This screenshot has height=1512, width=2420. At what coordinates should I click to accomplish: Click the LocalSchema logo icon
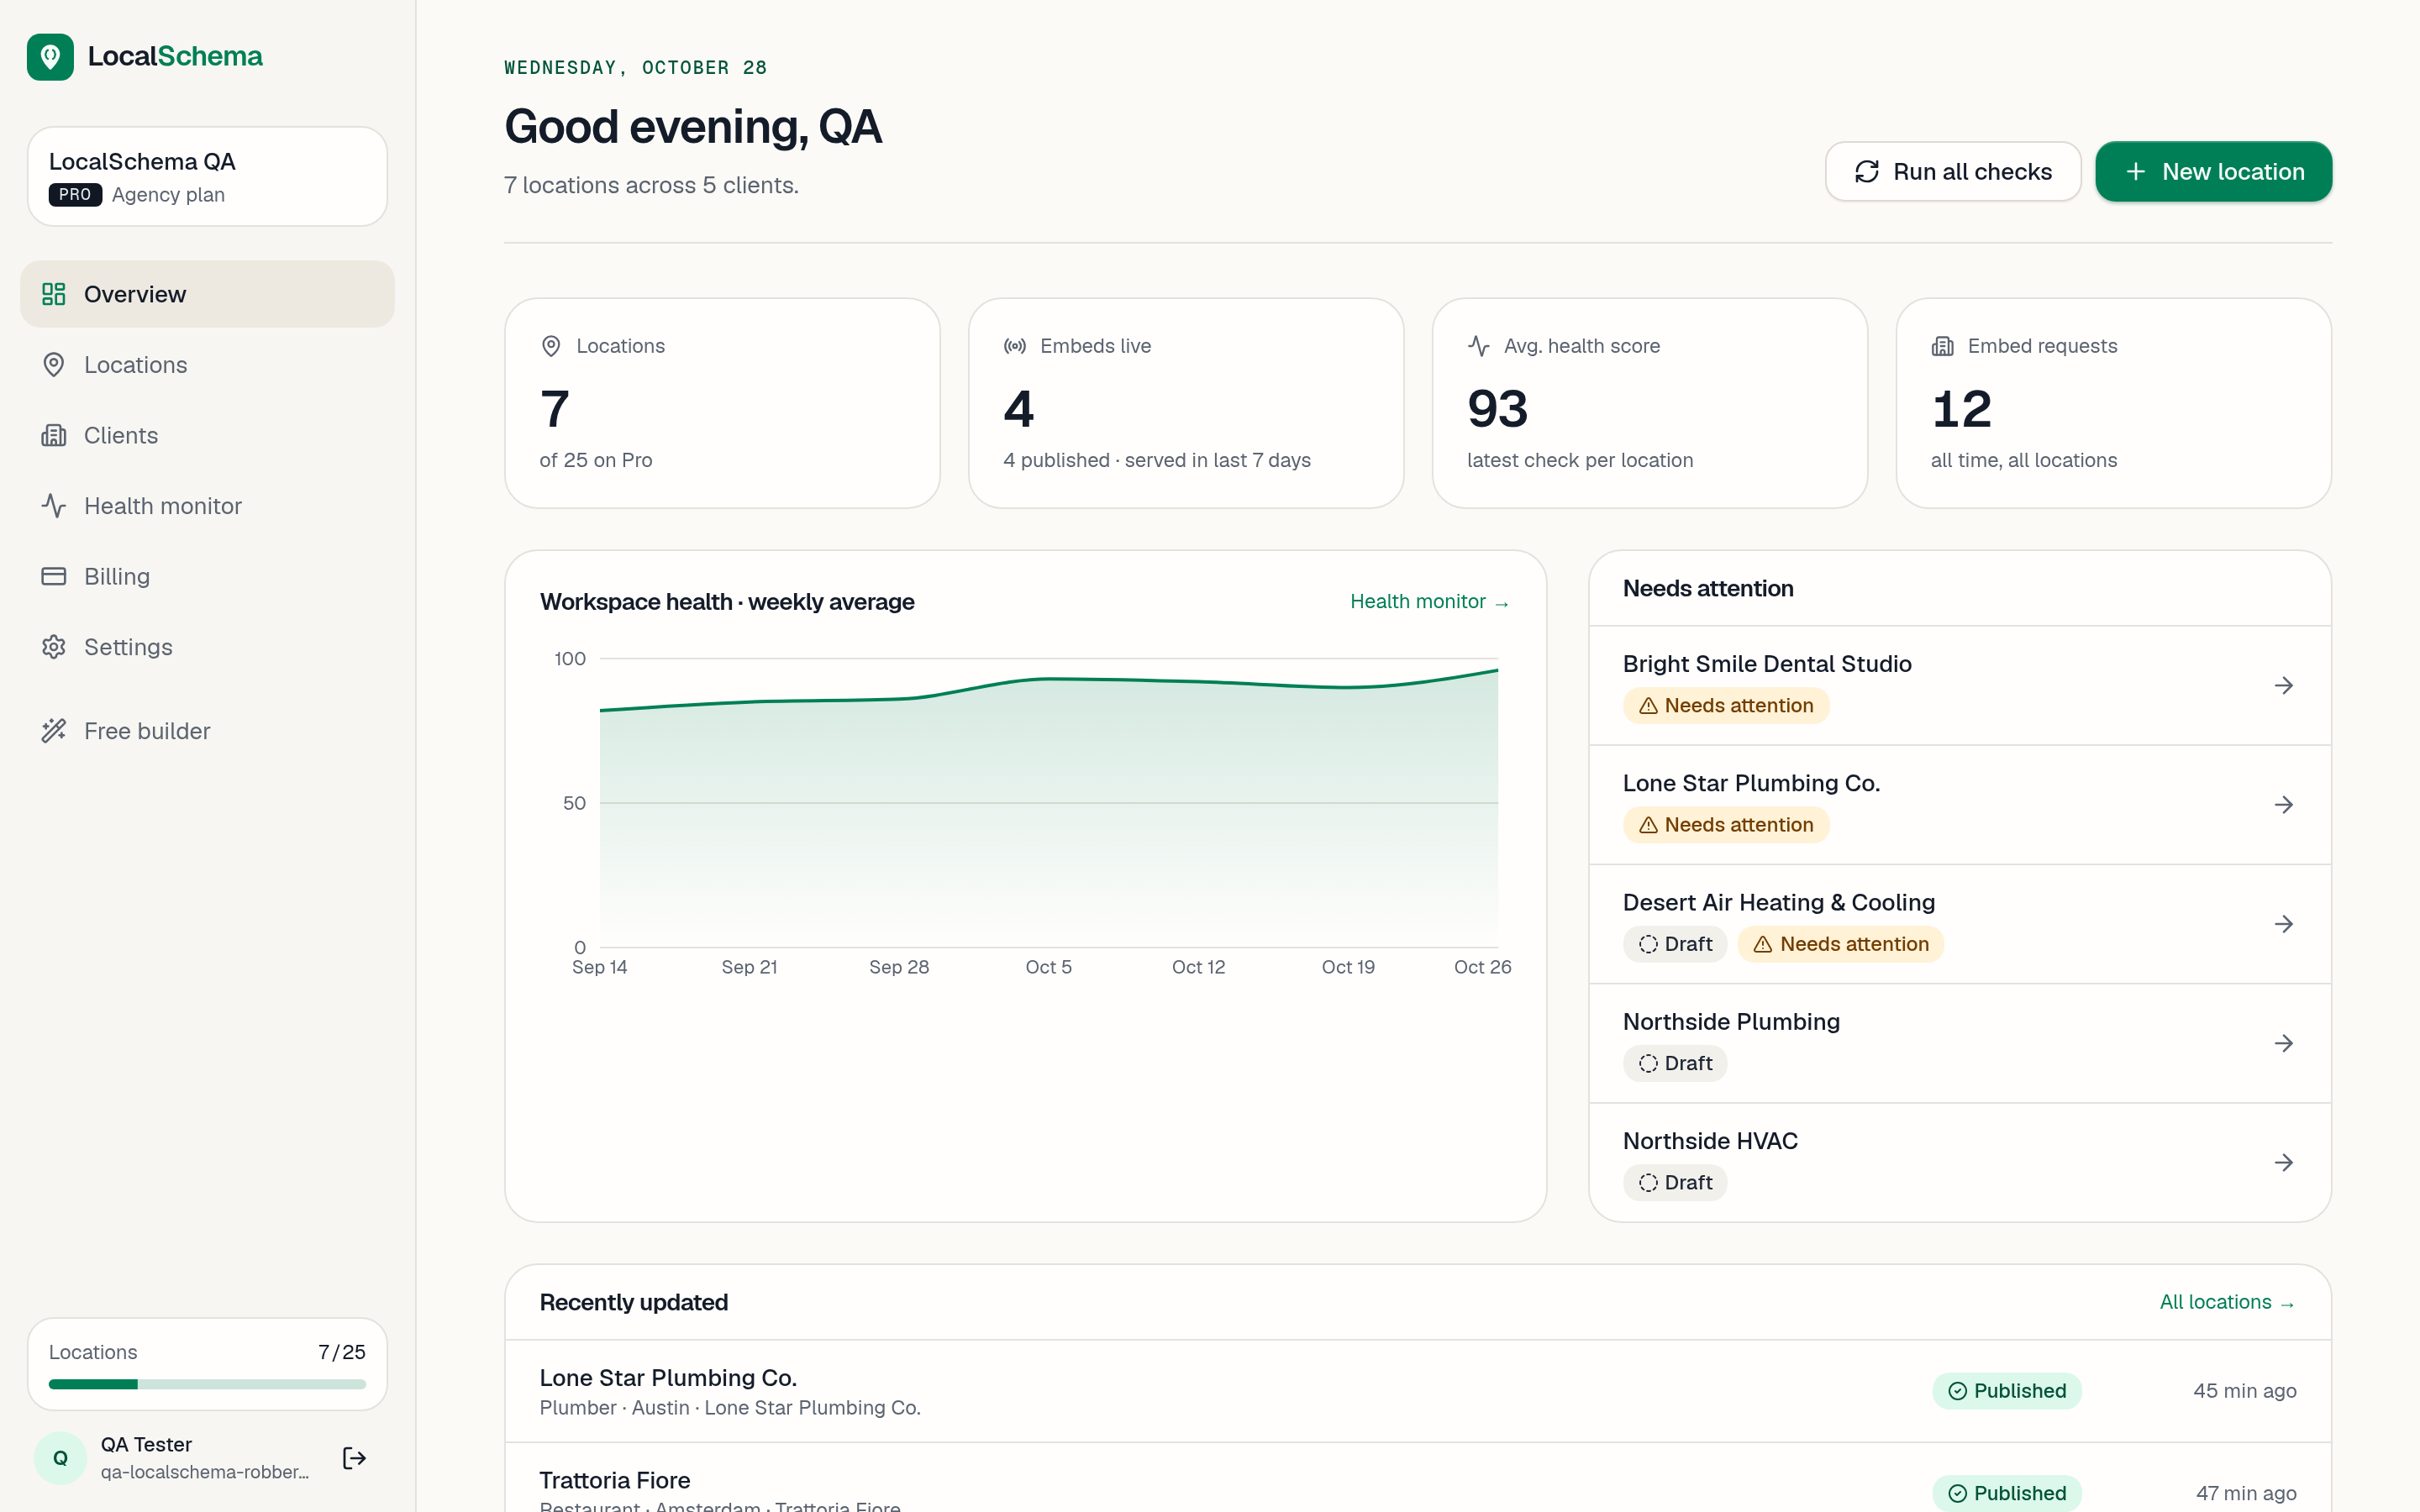(50, 57)
